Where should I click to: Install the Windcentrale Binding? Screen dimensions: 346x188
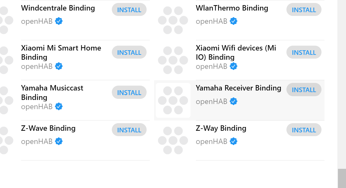(129, 10)
